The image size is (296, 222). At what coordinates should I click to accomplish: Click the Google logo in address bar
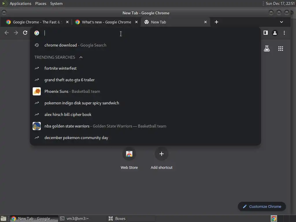point(37,33)
